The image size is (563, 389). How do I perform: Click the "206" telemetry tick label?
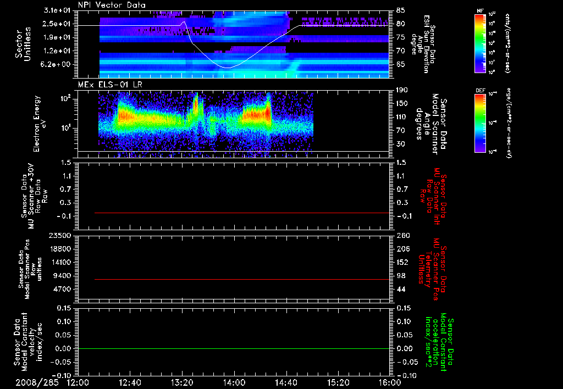[402, 249]
